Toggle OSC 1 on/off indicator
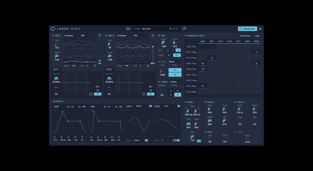The width and height of the screenshot is (313, 171). (53, 35)
